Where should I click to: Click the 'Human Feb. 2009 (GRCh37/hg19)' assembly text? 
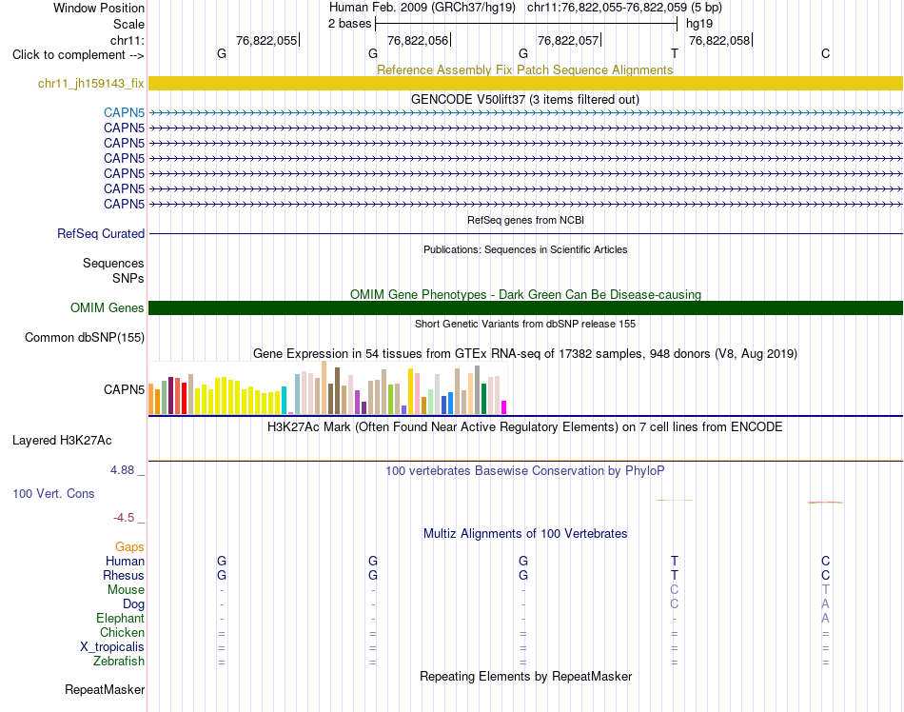(424, 8)
